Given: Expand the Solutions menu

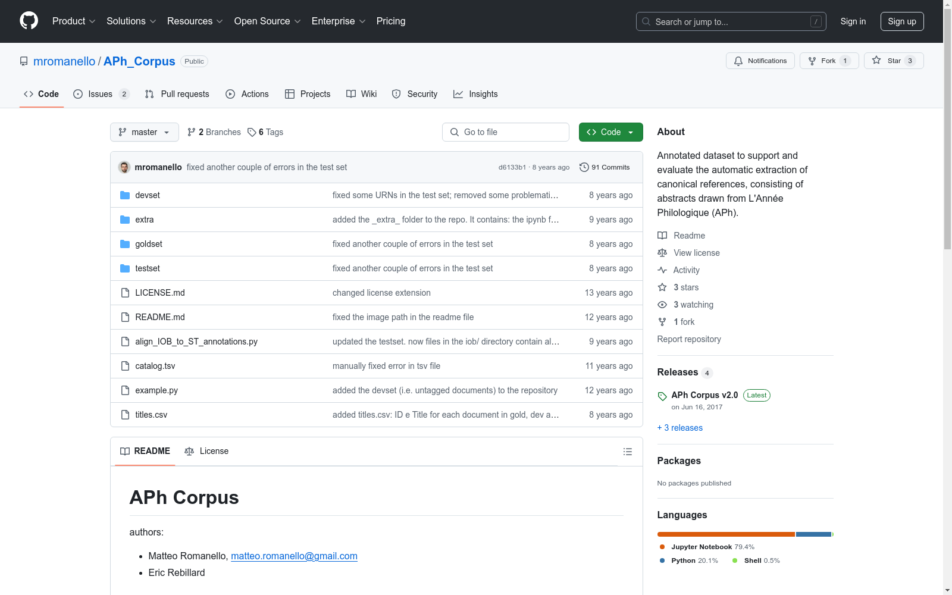Looking at the screenshot, I should [x=131, y=21].
